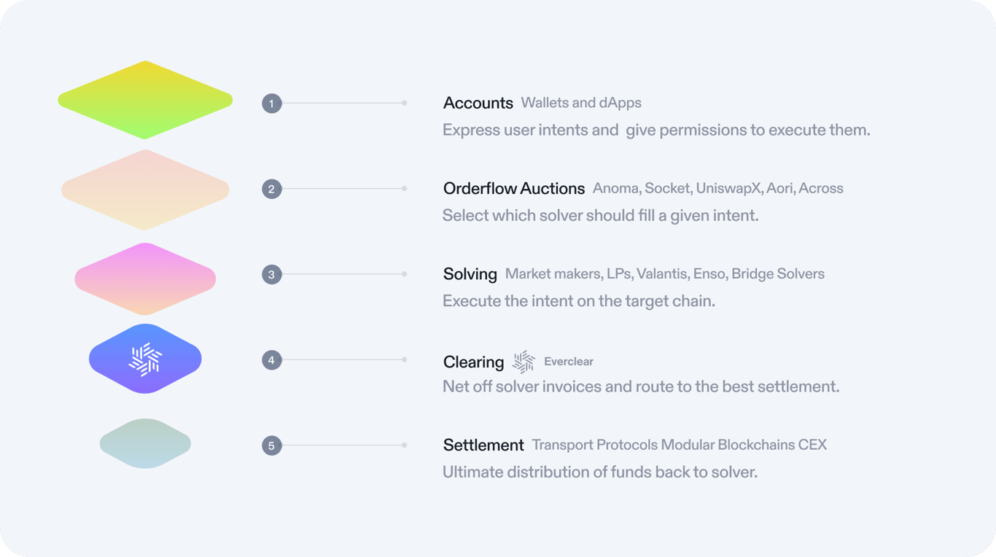Select the number 1 step badge

271,104
